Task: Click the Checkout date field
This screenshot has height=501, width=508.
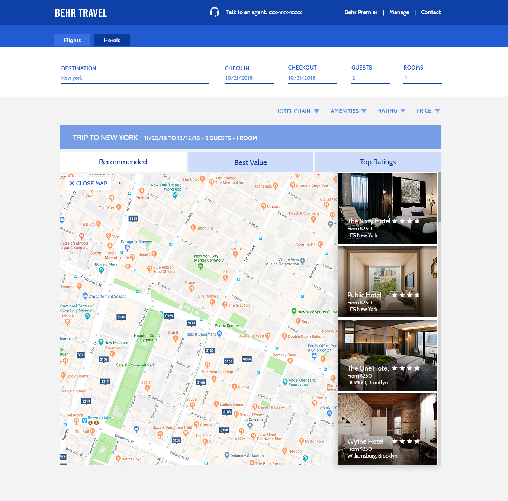Action: tap(312, 78)
